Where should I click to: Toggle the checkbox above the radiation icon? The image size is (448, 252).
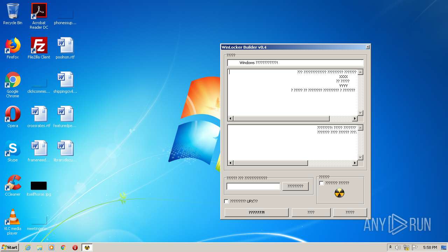click(321, 183)
